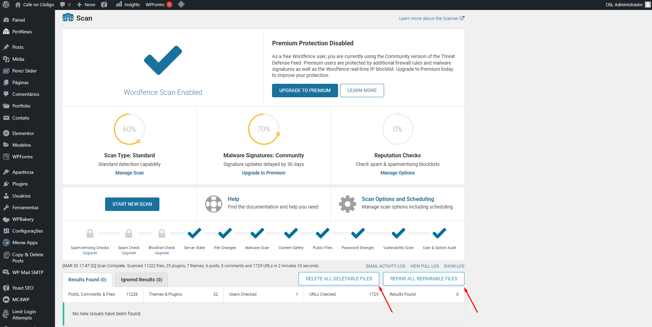
Task: Click the Administrador avatar icon
Action: 648,4
